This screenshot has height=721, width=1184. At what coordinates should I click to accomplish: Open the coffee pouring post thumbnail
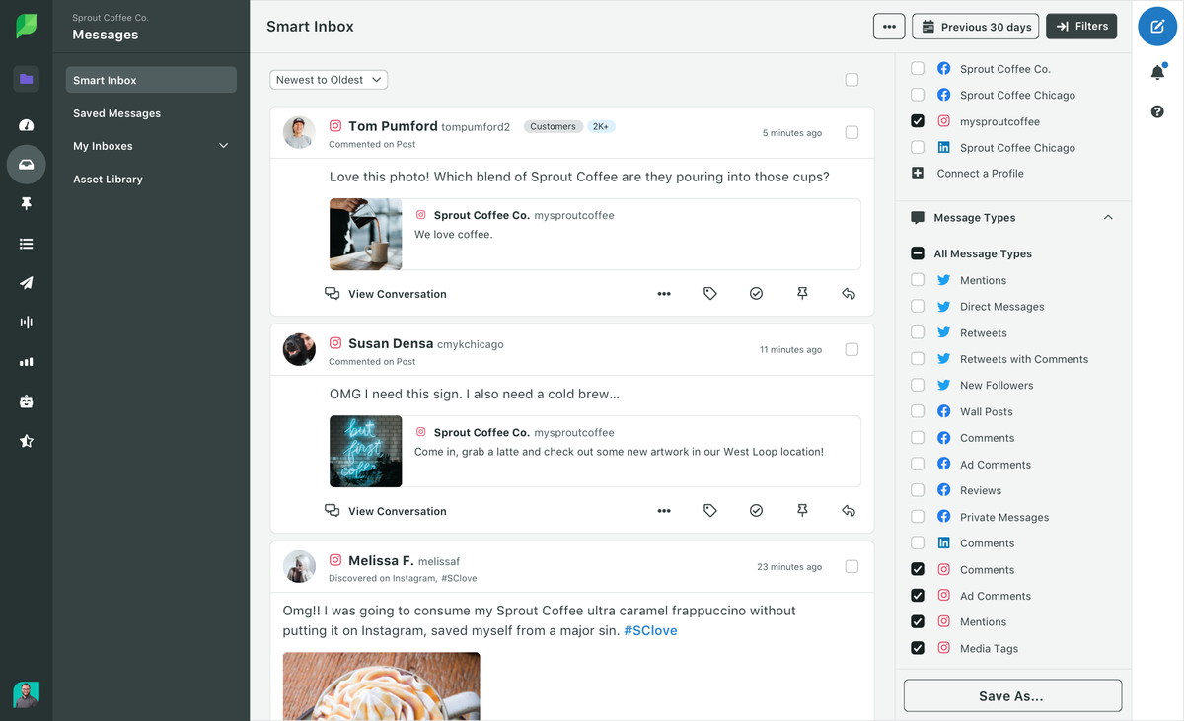point(366,235)
